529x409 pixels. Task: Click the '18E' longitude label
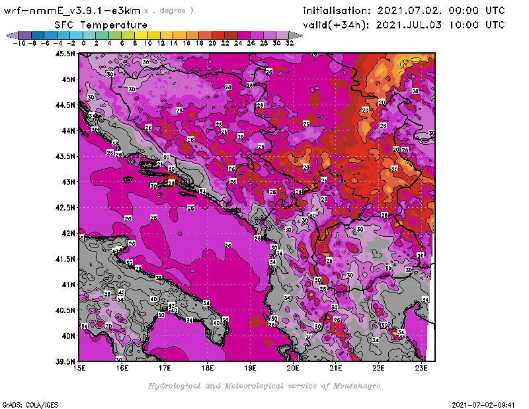point(208,368)
